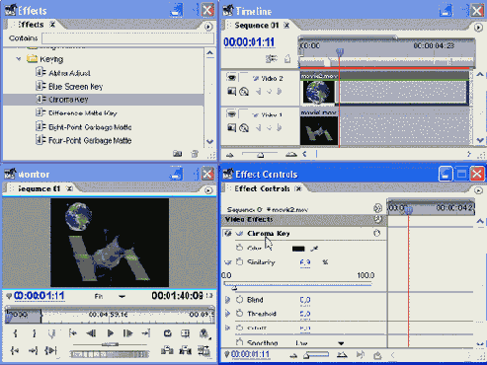Screen dimensions: 487x365
Task: Click the Timeline zoom slider
Action: 260,154
